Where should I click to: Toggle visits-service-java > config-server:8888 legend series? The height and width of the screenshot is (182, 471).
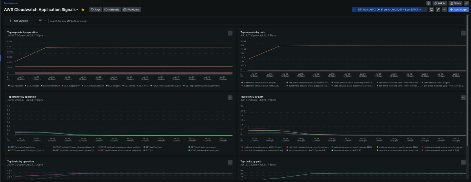click(397, 147)
